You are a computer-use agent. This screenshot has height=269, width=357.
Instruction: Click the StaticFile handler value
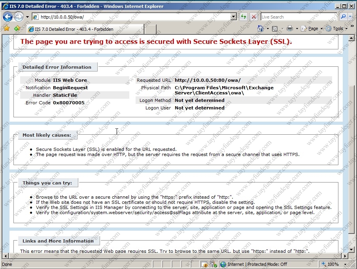(65, 95)
